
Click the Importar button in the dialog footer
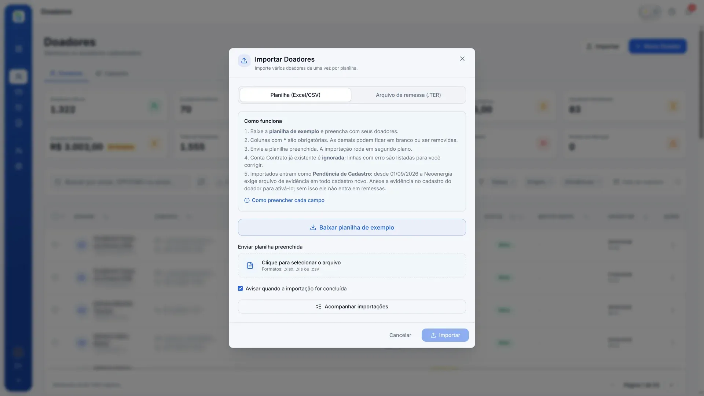click(445, 335)
